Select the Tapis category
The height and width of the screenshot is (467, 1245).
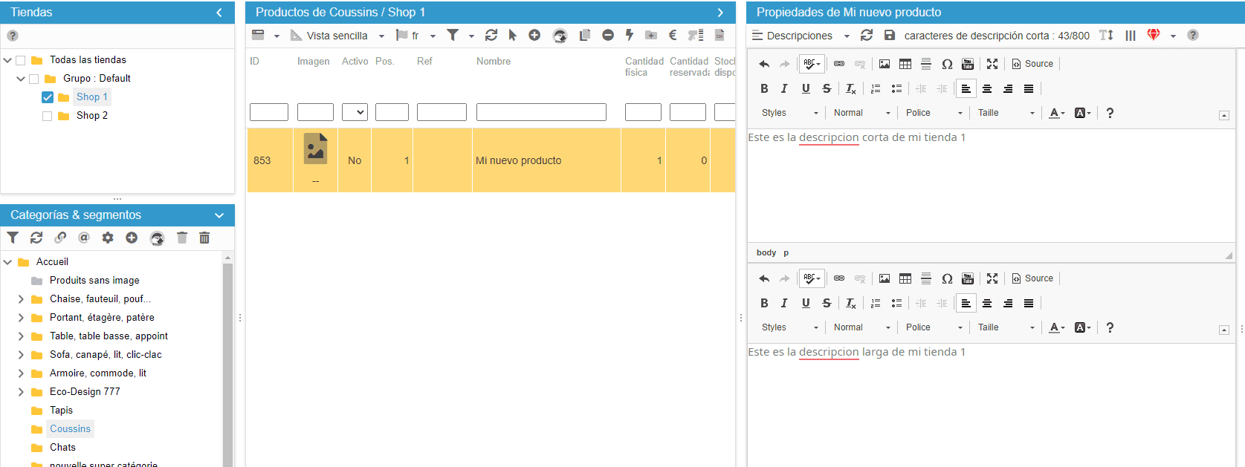61,411
